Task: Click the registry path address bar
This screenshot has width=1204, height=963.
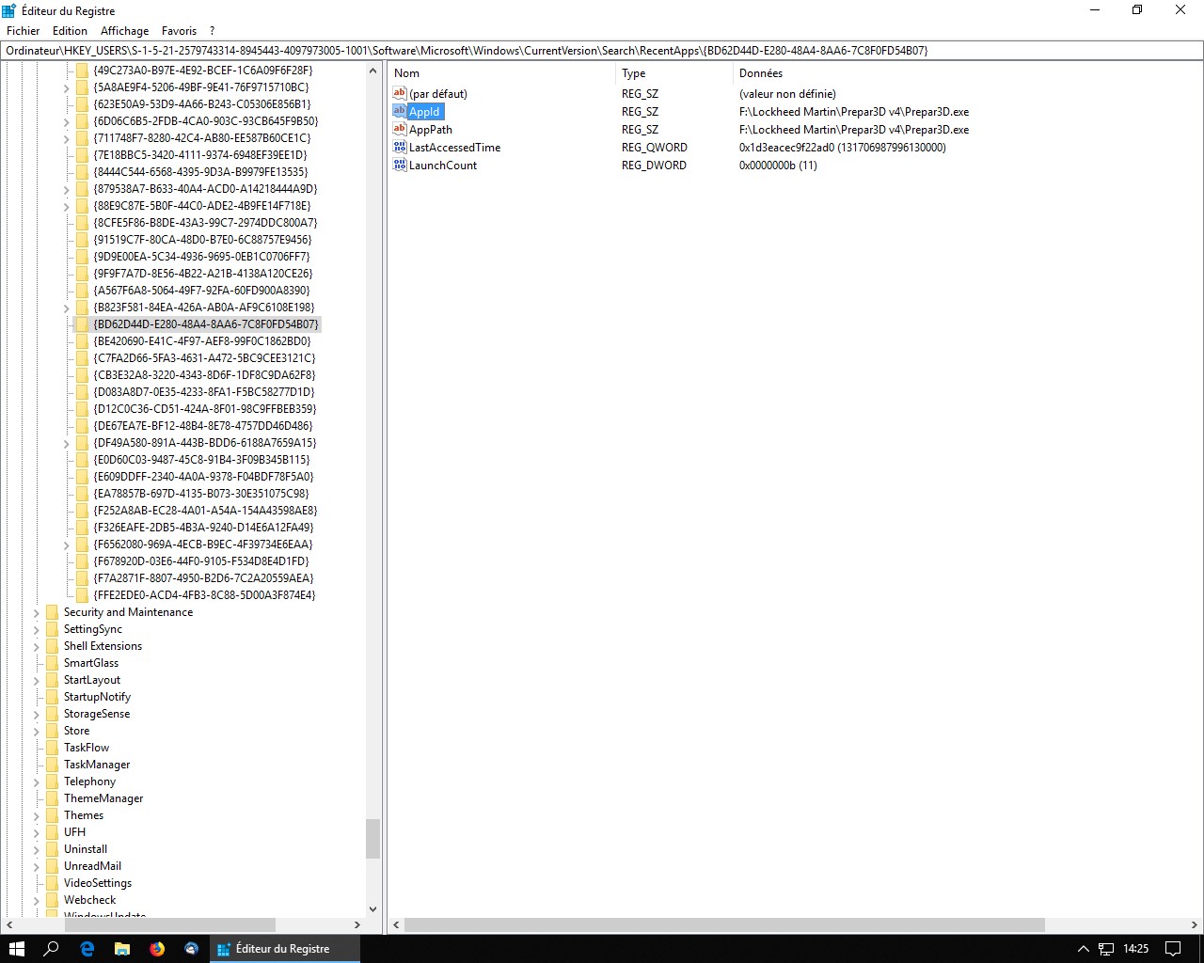Action: [x=602, y=51]
